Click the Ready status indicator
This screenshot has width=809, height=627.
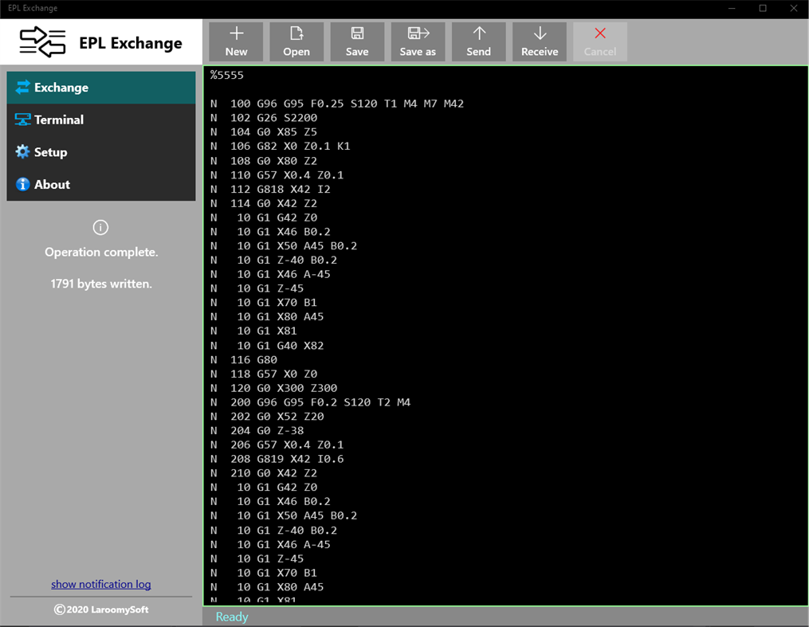[231, 617]
